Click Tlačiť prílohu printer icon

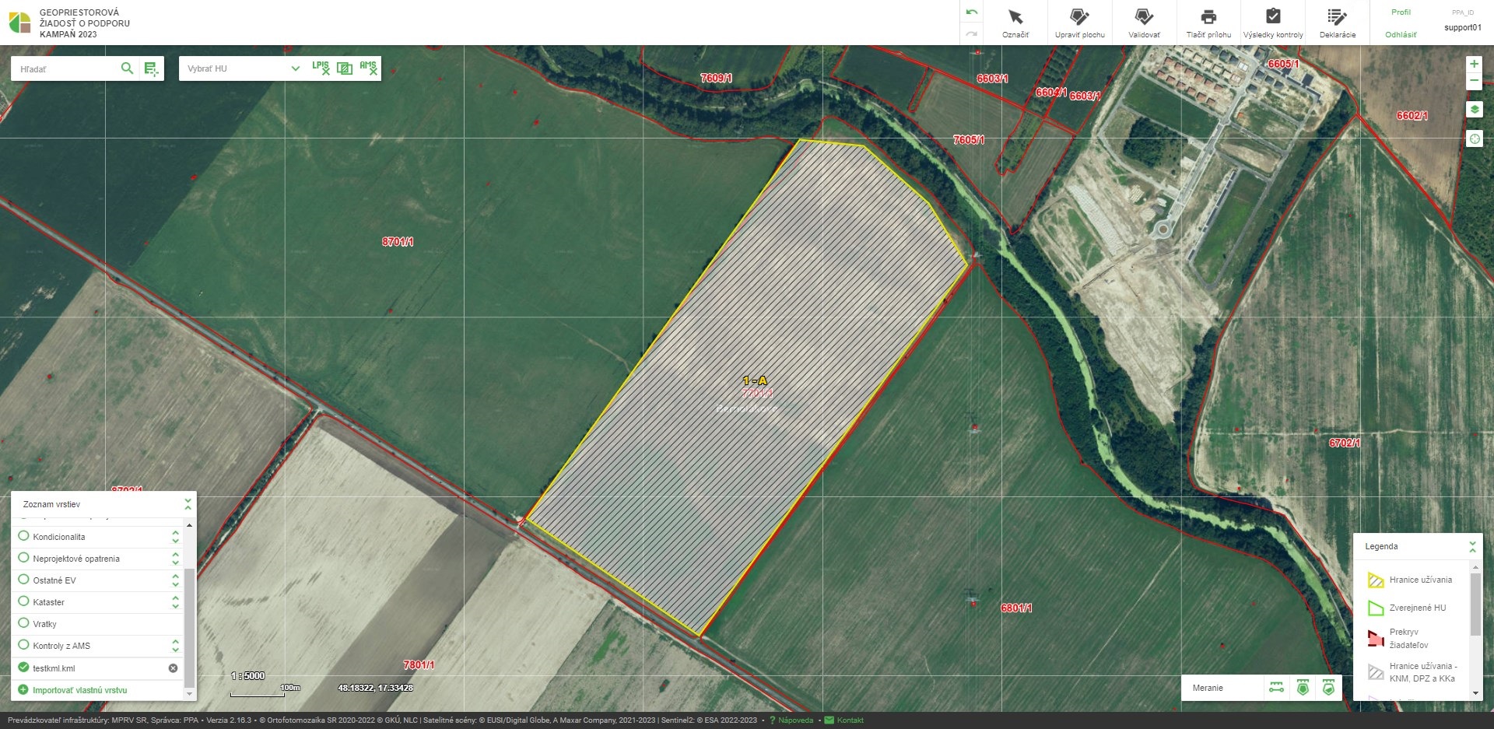pos(1208,23)
